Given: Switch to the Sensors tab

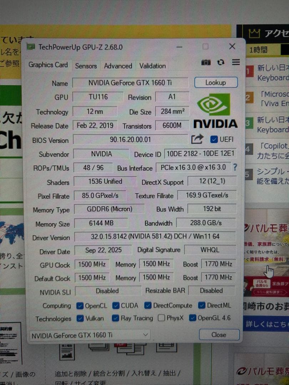Looking at the screenshot, I should (x=86, y=66).
